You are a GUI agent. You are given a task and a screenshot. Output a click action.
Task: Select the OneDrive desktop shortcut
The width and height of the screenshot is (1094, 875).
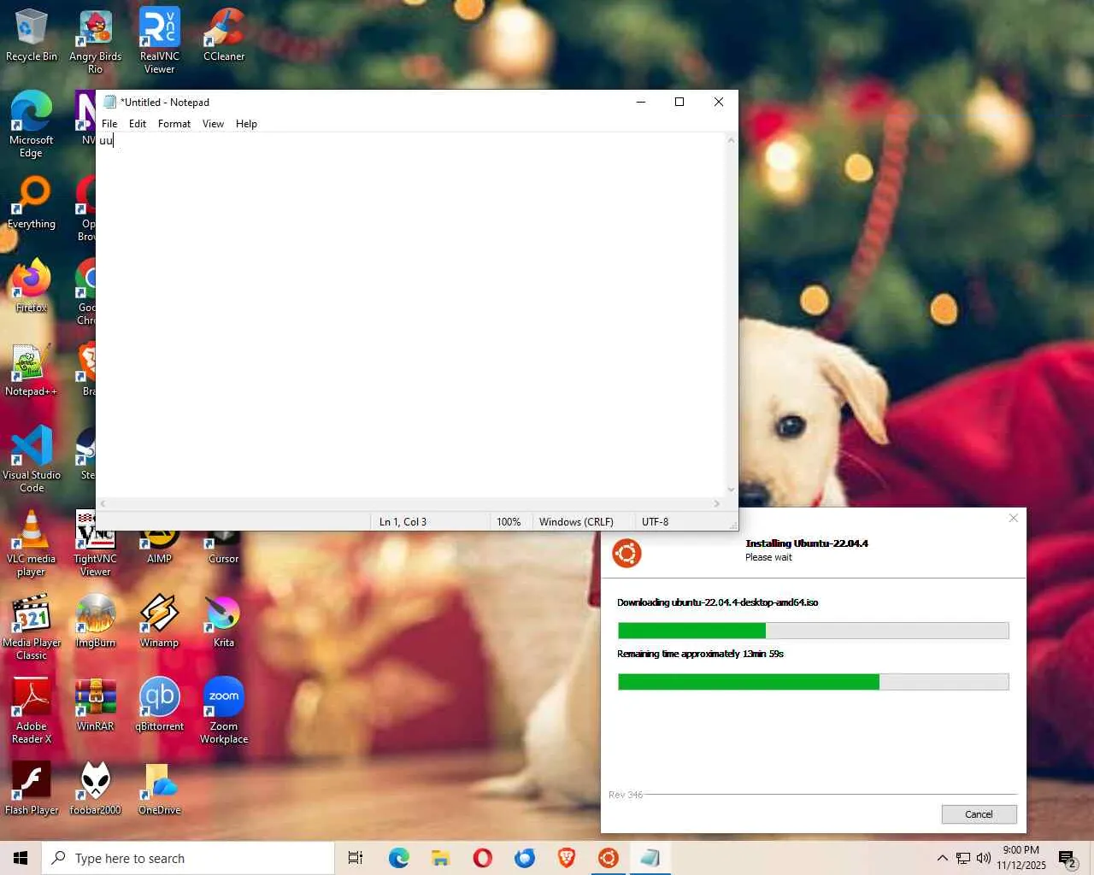click(x=159, y=789)
